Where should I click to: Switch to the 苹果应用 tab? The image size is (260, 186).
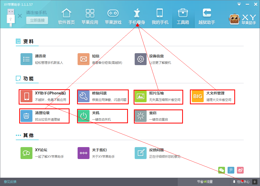click(90, 17)
